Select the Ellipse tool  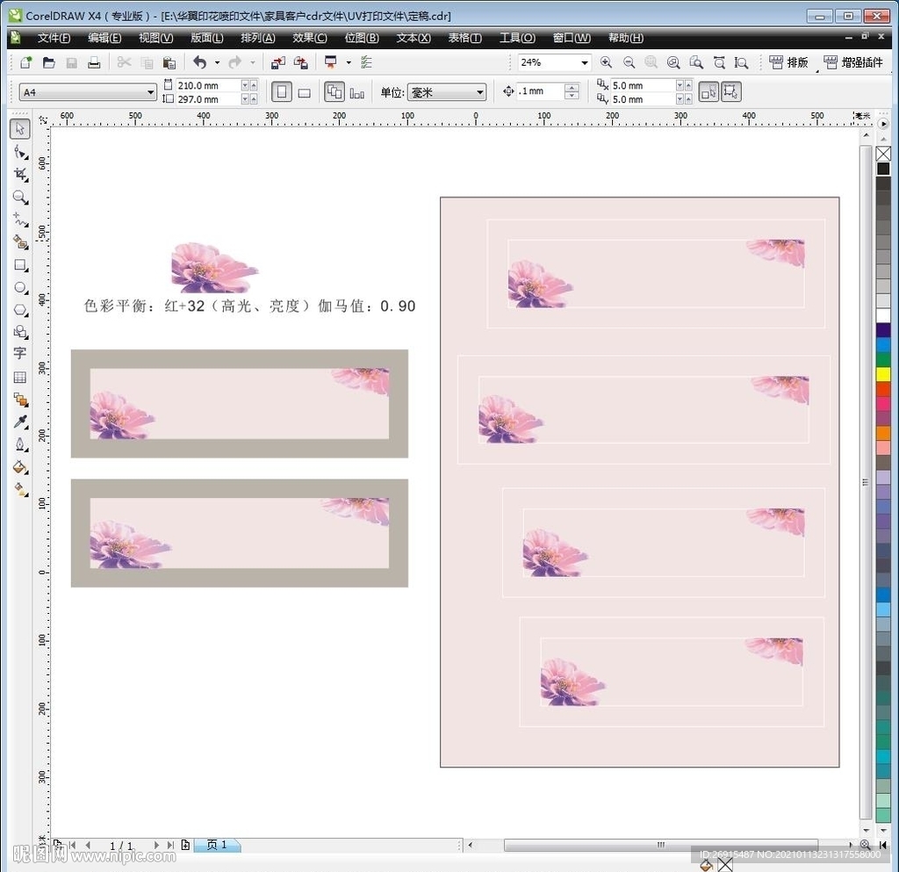[20, 287]
